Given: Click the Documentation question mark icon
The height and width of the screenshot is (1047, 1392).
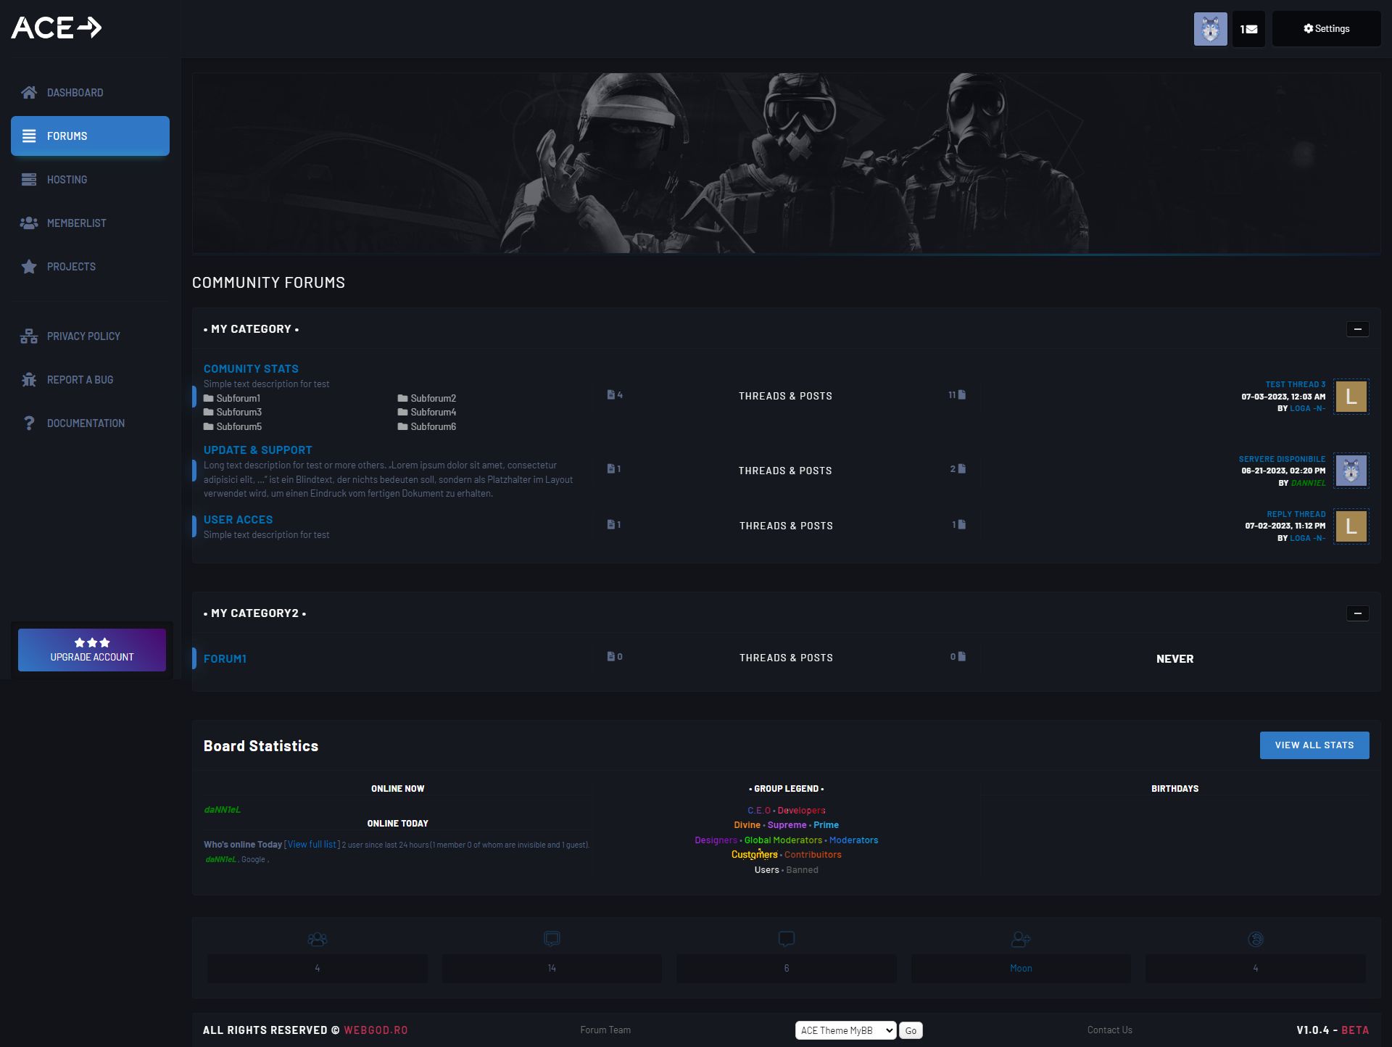Looking at the screenshot, I should pos(29,423).
